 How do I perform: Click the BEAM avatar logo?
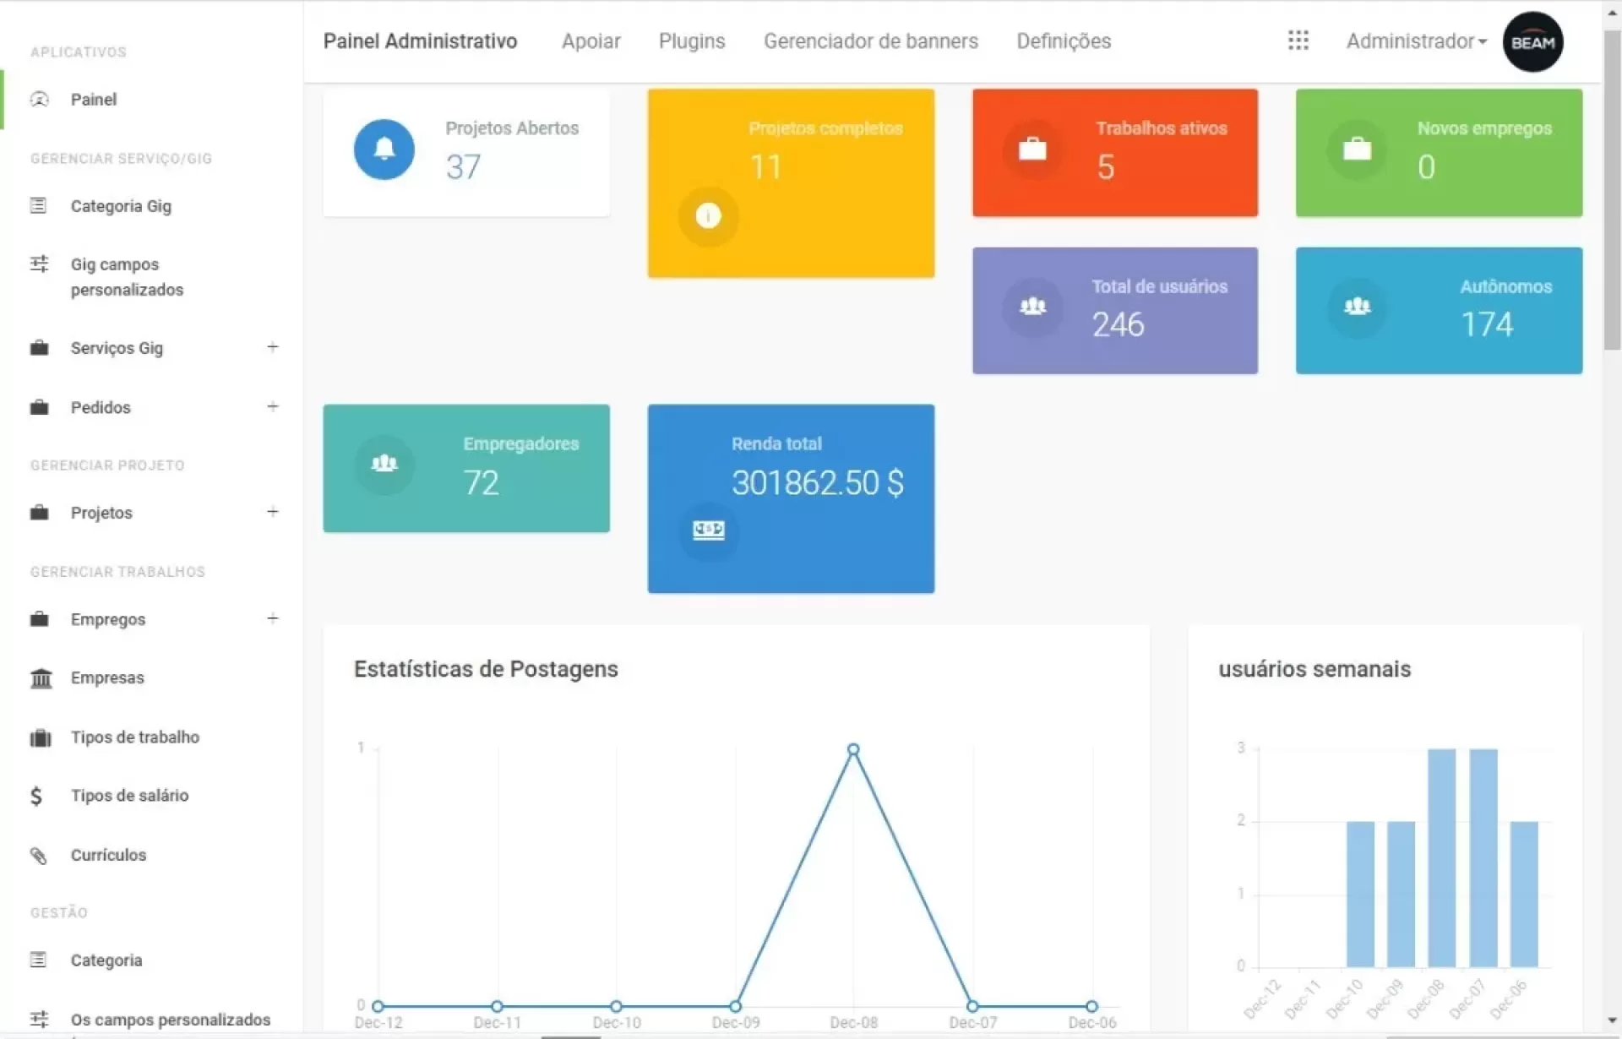(1532, 42)
